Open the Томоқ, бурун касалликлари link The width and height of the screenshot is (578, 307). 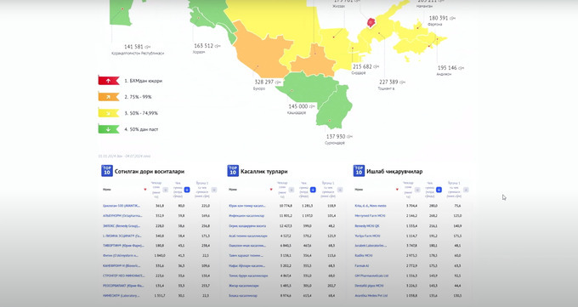tap(248, 276)
